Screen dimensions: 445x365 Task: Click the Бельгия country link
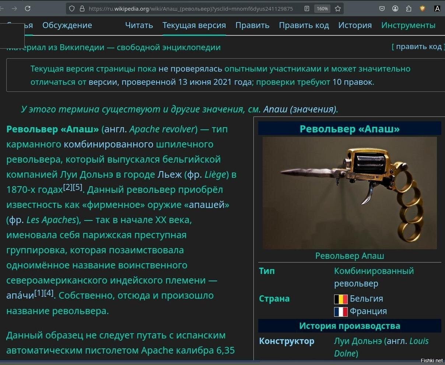366,299
